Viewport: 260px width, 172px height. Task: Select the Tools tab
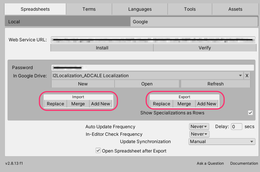click(x=190, y=9)
